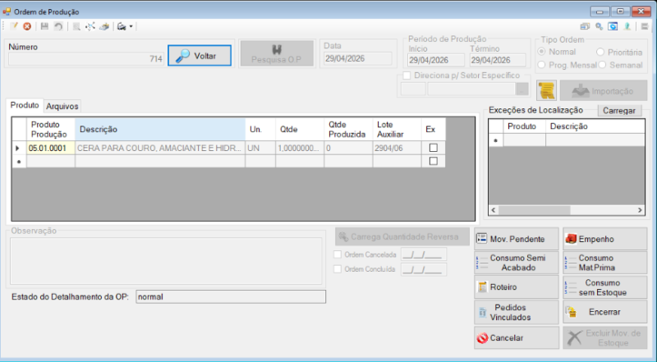The height and width of the screenshot is (362, 657).
Task: Open Roteiro
Action: click(x=517, y=287)
